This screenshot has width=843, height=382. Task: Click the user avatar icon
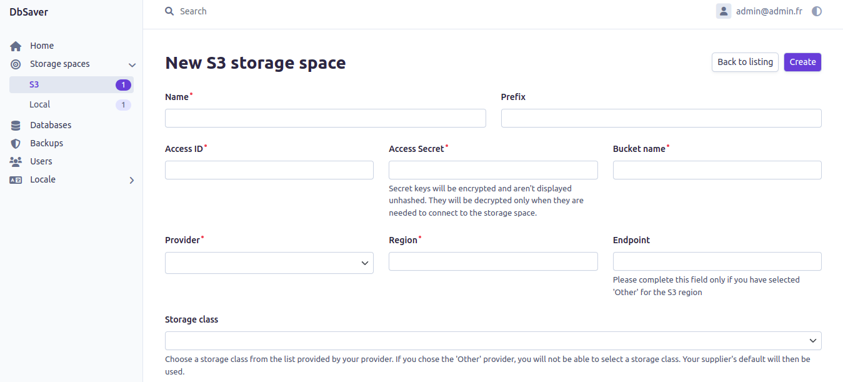724,11
